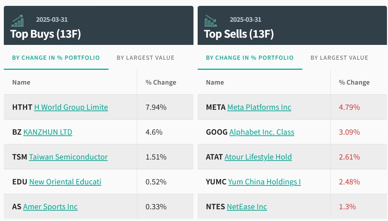This screenshot has height=221, width=388.
Task: Click the falling chart icon beside Top Sells
Action: 210,21
